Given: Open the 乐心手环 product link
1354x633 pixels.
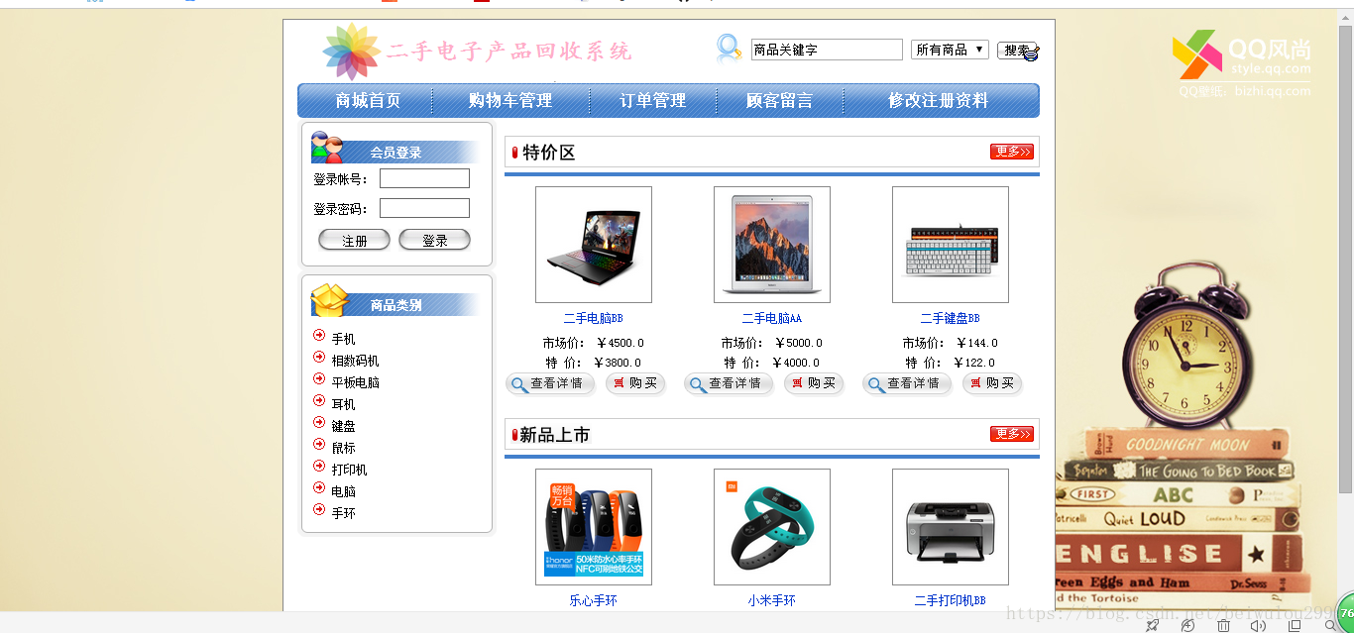Looking at the screenshot, I should coord(594,601).
